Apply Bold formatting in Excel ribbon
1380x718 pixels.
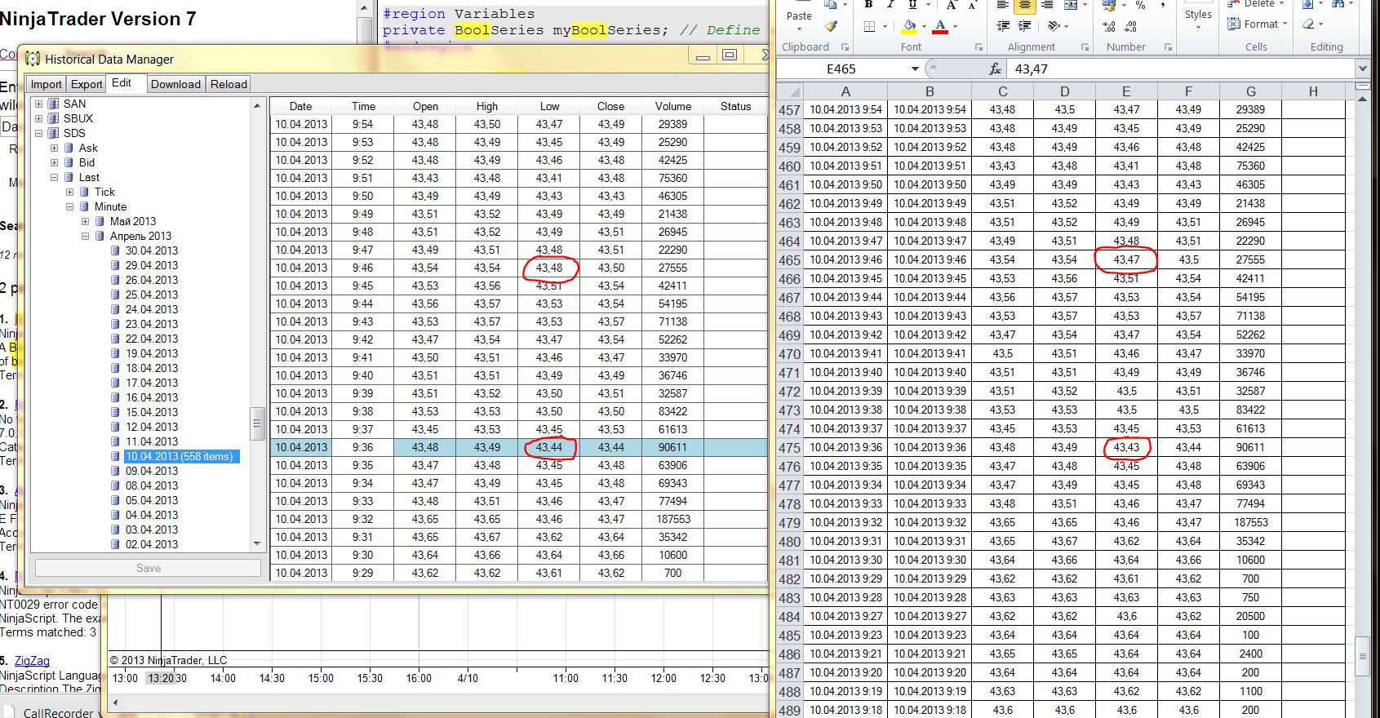pyautogui.click(x=868, y=4)
